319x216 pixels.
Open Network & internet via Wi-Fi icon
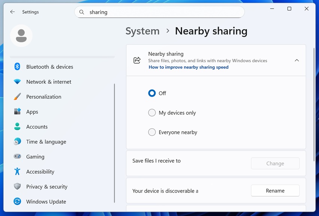(x=17, y=82)
